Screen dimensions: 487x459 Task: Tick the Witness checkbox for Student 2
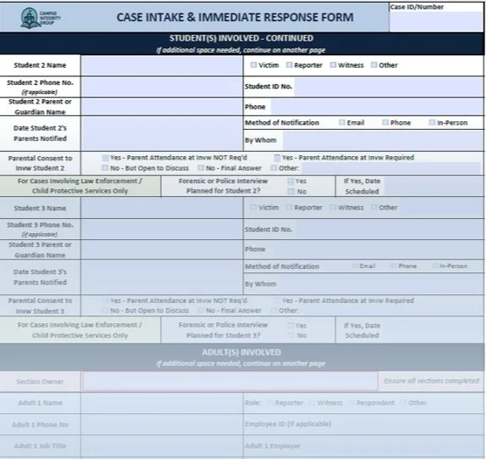(333, 64)
